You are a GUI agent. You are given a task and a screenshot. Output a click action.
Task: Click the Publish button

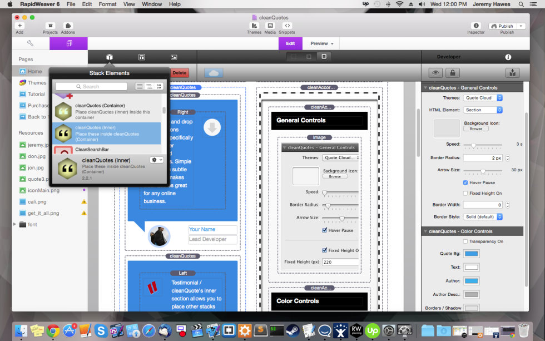503,26
